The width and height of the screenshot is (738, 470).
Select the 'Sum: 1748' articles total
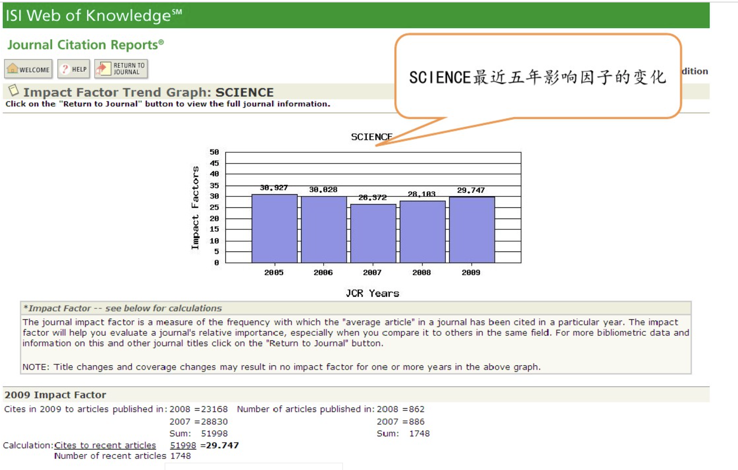[x=403, y=433]
